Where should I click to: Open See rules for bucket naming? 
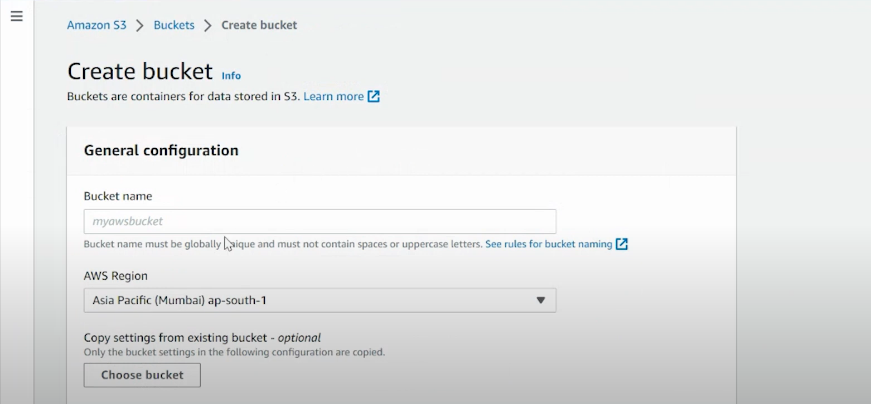pyautogui.click(x=549, y=244)
